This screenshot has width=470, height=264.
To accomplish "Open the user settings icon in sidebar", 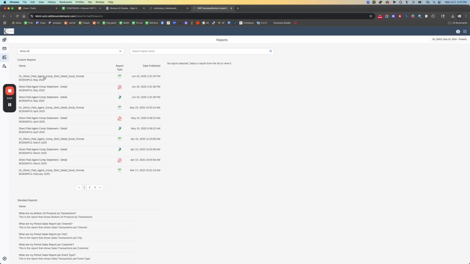I will pyautogui.click(x=4, y=66).
